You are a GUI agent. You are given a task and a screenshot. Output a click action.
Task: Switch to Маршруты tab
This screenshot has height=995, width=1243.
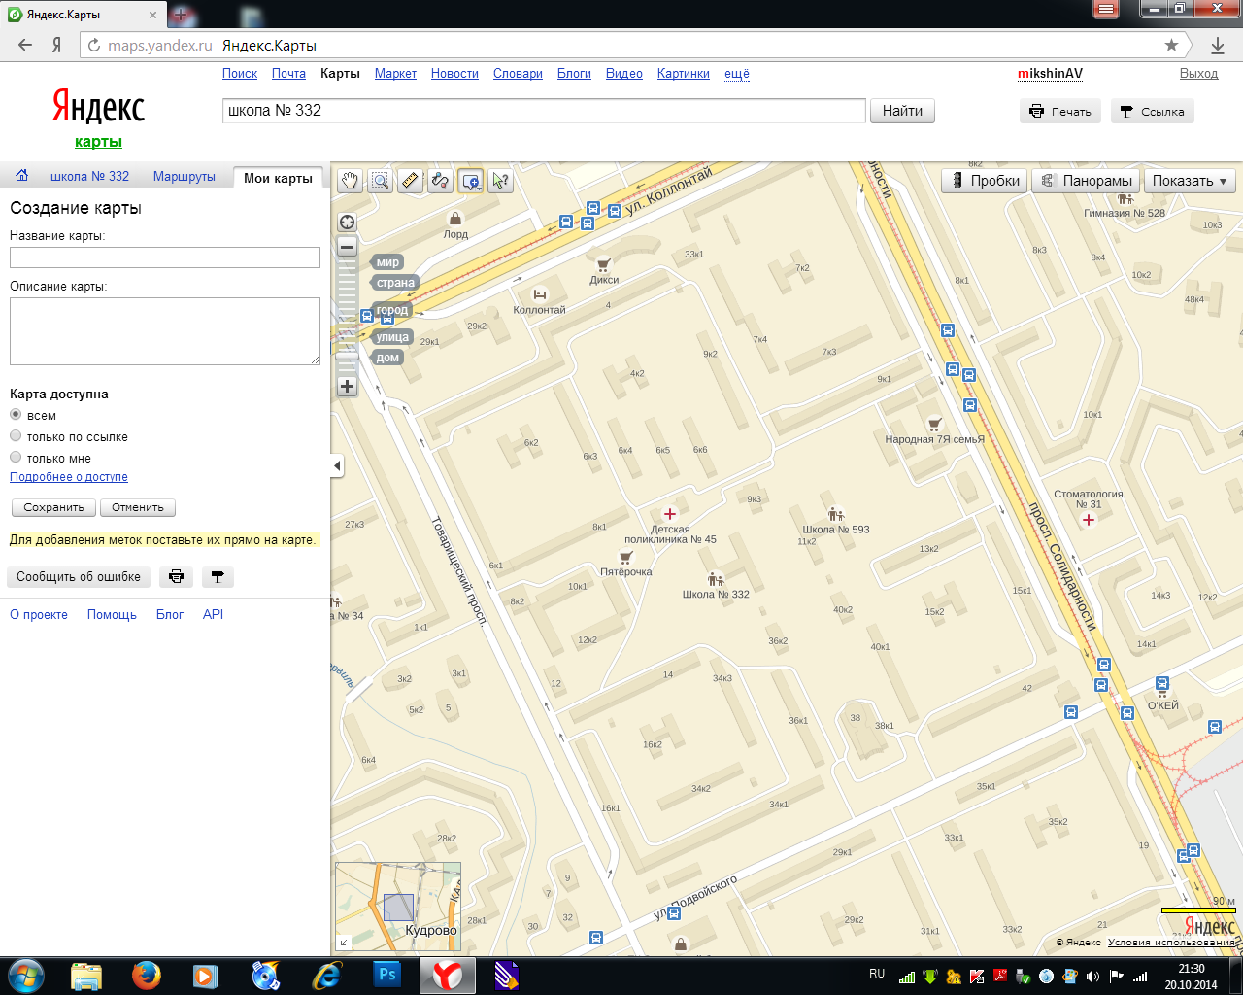(185, 176)
